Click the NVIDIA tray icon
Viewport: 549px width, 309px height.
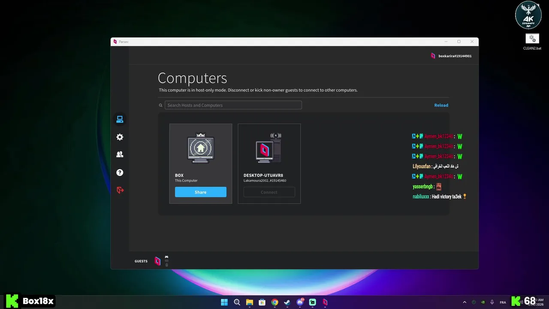pos(483,302)
